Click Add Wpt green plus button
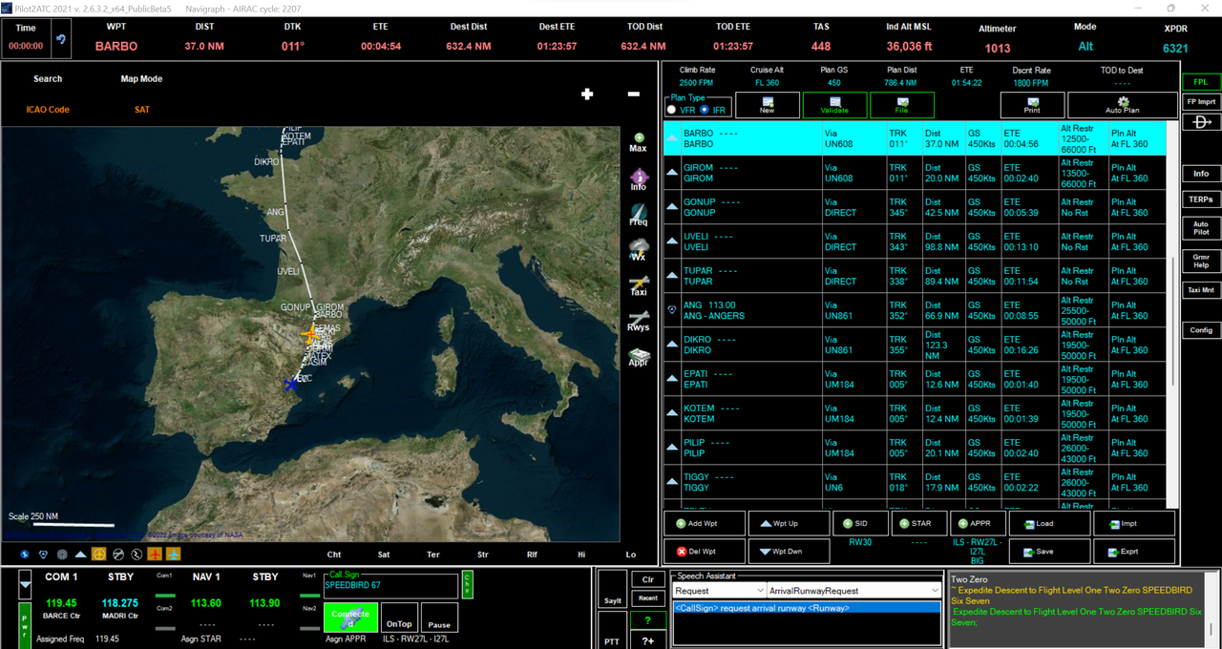Viewport: 1222px width, 649px height. pos(704,524)
